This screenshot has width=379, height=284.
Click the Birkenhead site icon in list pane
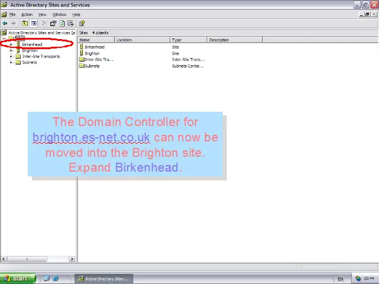pyautogui.click(x=82, y=47)
